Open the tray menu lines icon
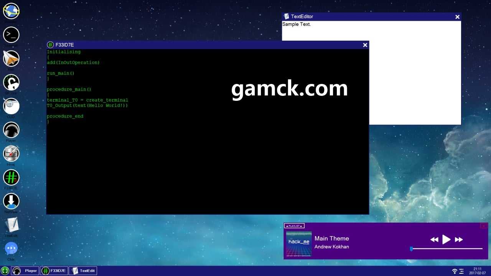Viewport: 491px width, 276px height. [x=461, y=271]
